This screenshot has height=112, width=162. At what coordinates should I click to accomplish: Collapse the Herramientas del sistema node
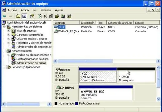(4, 27)
